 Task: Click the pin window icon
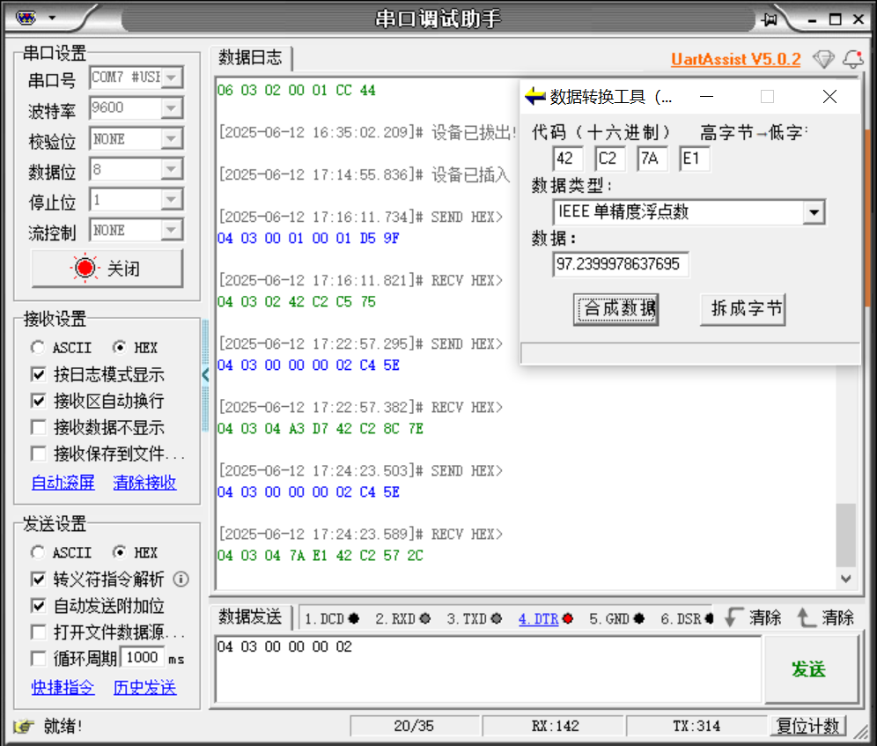pyautogui.click(x=770, y=19)
